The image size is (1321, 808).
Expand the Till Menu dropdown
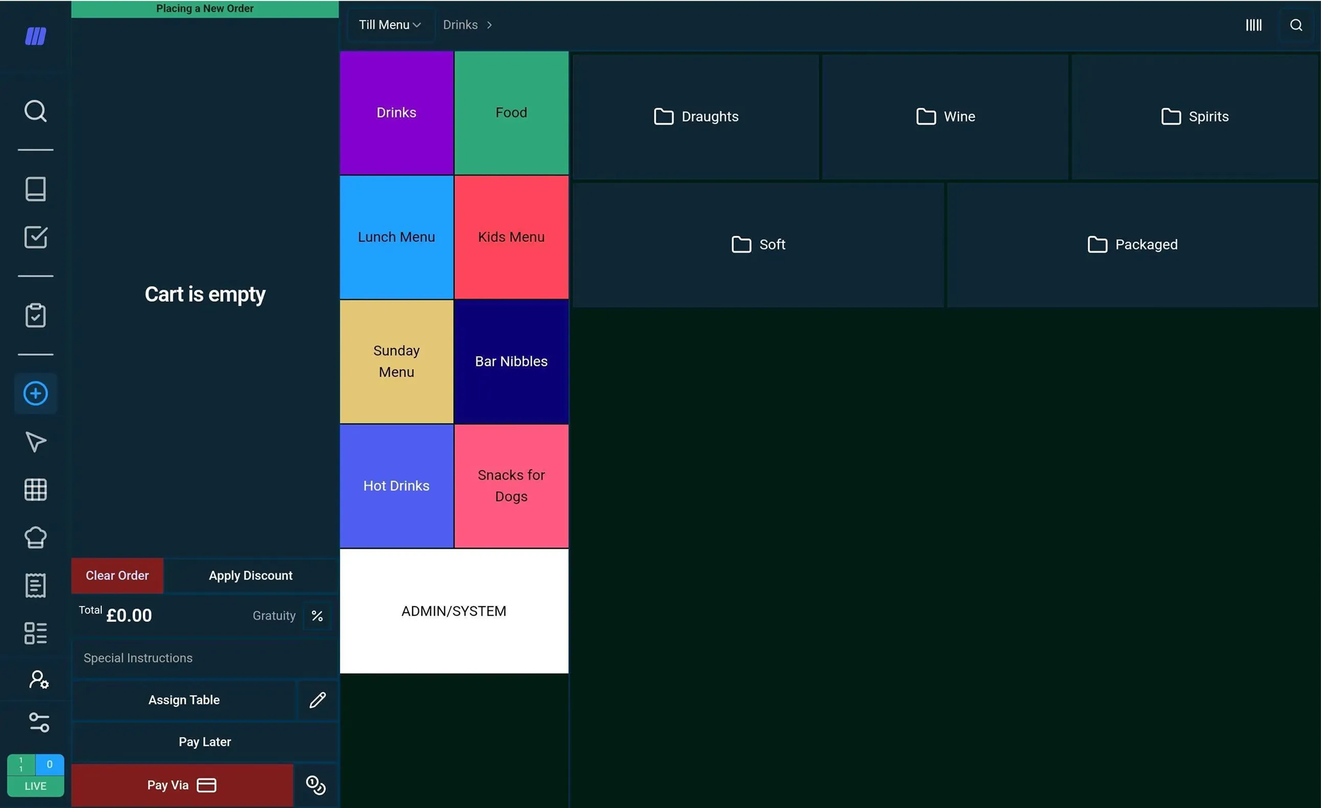(x=390, y=25)
